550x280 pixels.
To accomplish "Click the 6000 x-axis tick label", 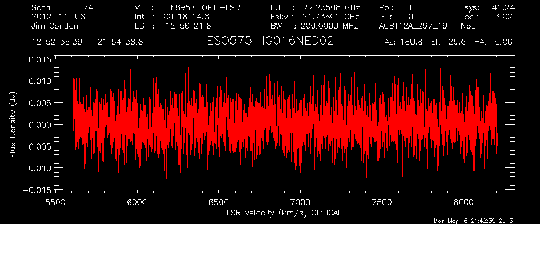I will pyautogui.click(x=137, y=202).
